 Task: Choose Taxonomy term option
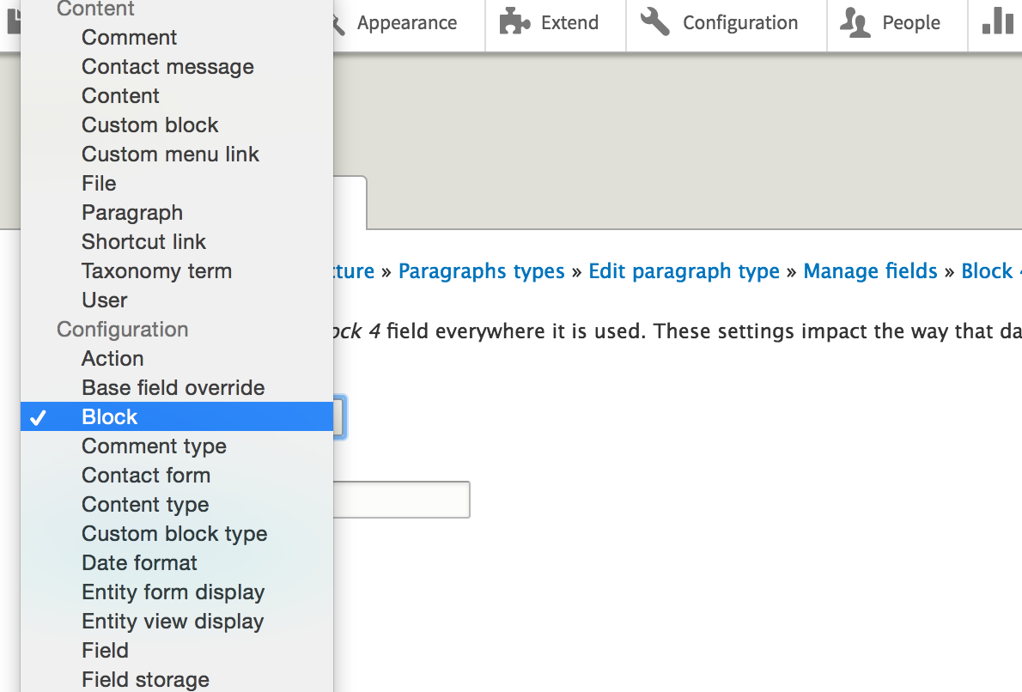click(x=177, y=270)
